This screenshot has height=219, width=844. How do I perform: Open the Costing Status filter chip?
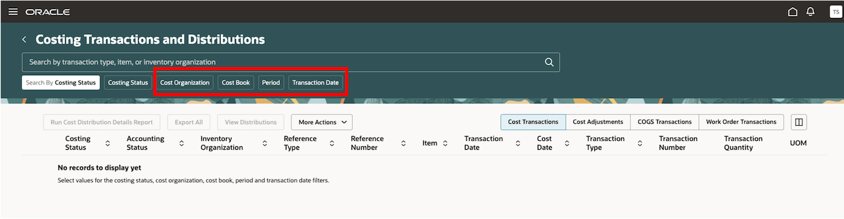tap(128, 82)
